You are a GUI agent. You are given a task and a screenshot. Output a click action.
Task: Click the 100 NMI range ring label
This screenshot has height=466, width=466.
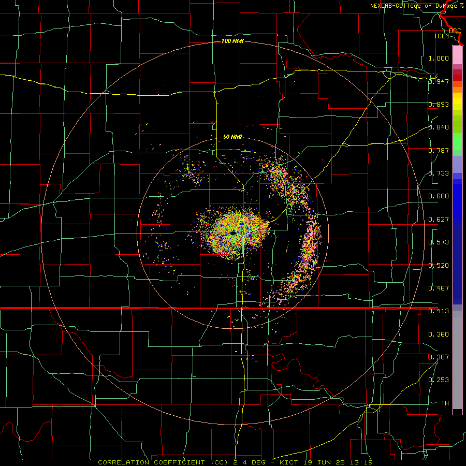click(x=232, y=41)
